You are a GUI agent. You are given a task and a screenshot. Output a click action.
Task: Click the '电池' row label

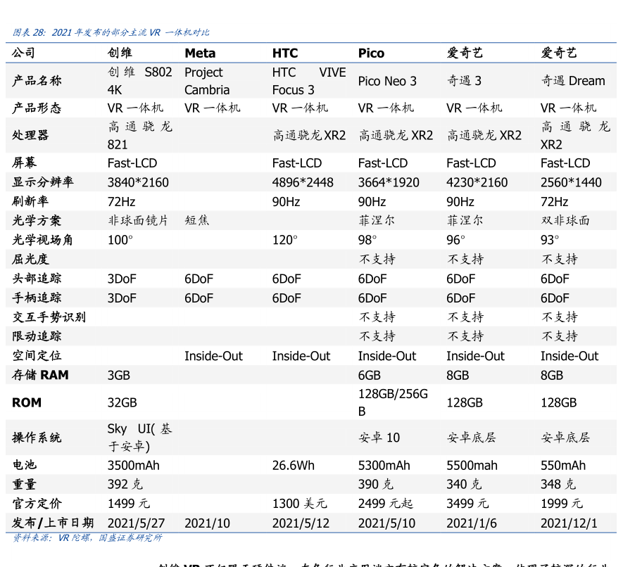point(24,465)
